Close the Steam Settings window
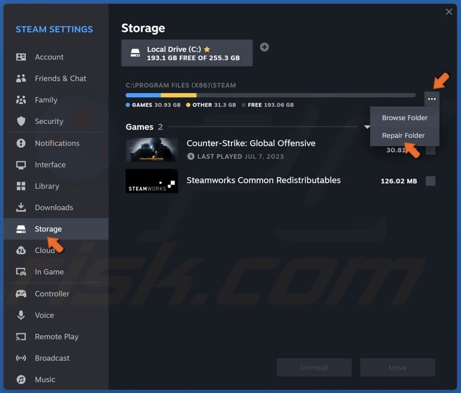 (449, 12)
